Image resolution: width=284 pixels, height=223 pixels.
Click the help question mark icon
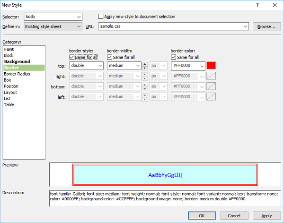(257, 5)
